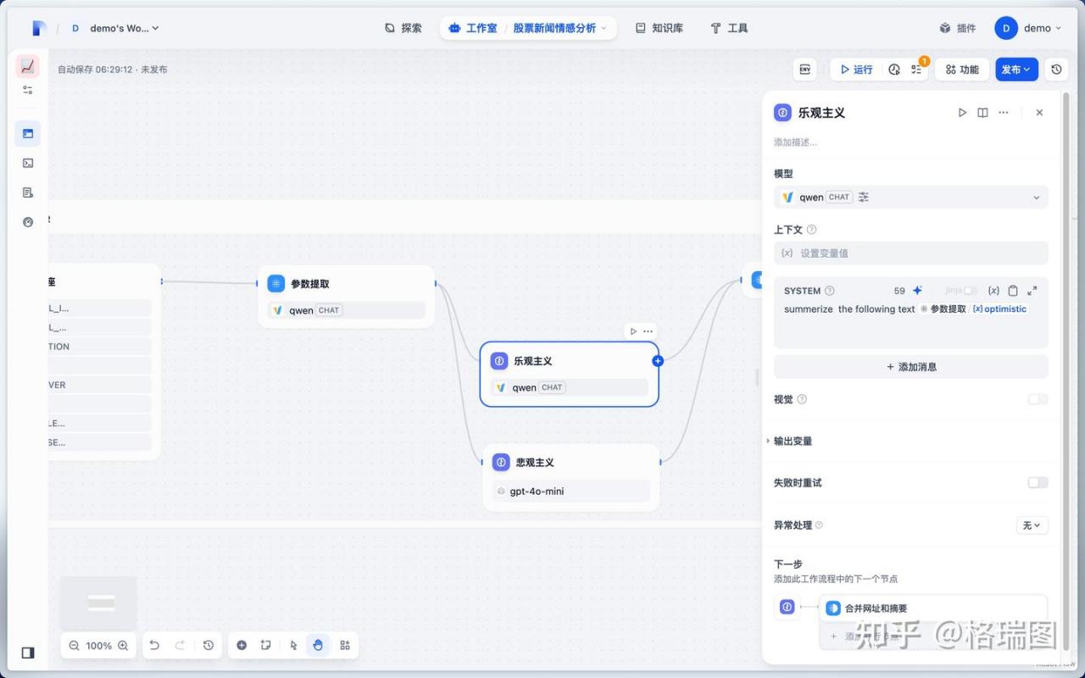Screen dimensions: 1085x678
Task: Toggle the Jinja switch
Action: tap(971, 291)
